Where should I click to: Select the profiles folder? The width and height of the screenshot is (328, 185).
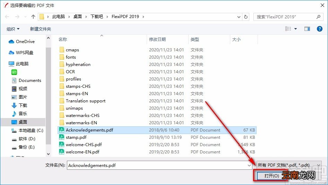point(70,79)
